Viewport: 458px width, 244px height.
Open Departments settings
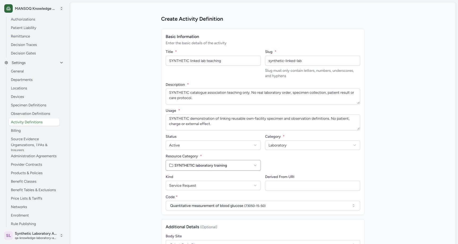pyautogui.click(x=34, y=80)
